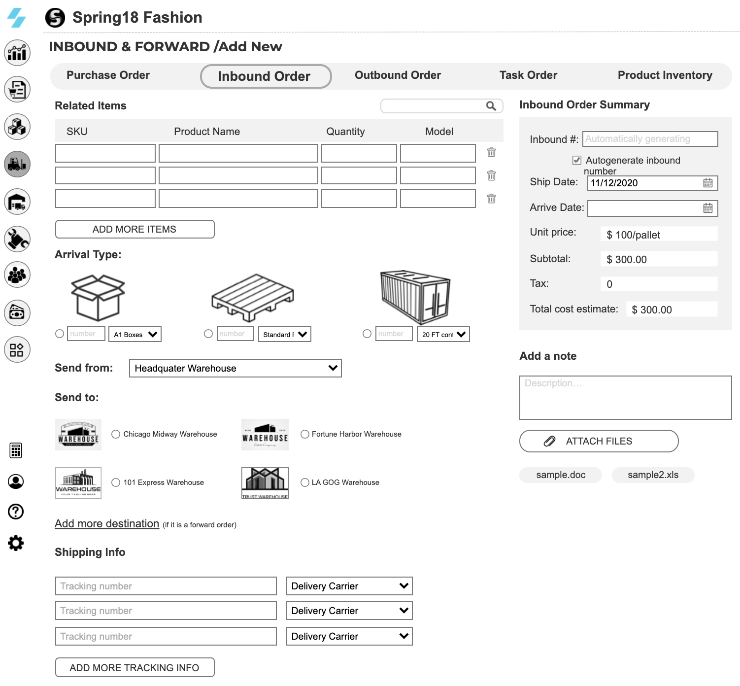Open the first Delivery Carrier dropdown

coord(349,586)
